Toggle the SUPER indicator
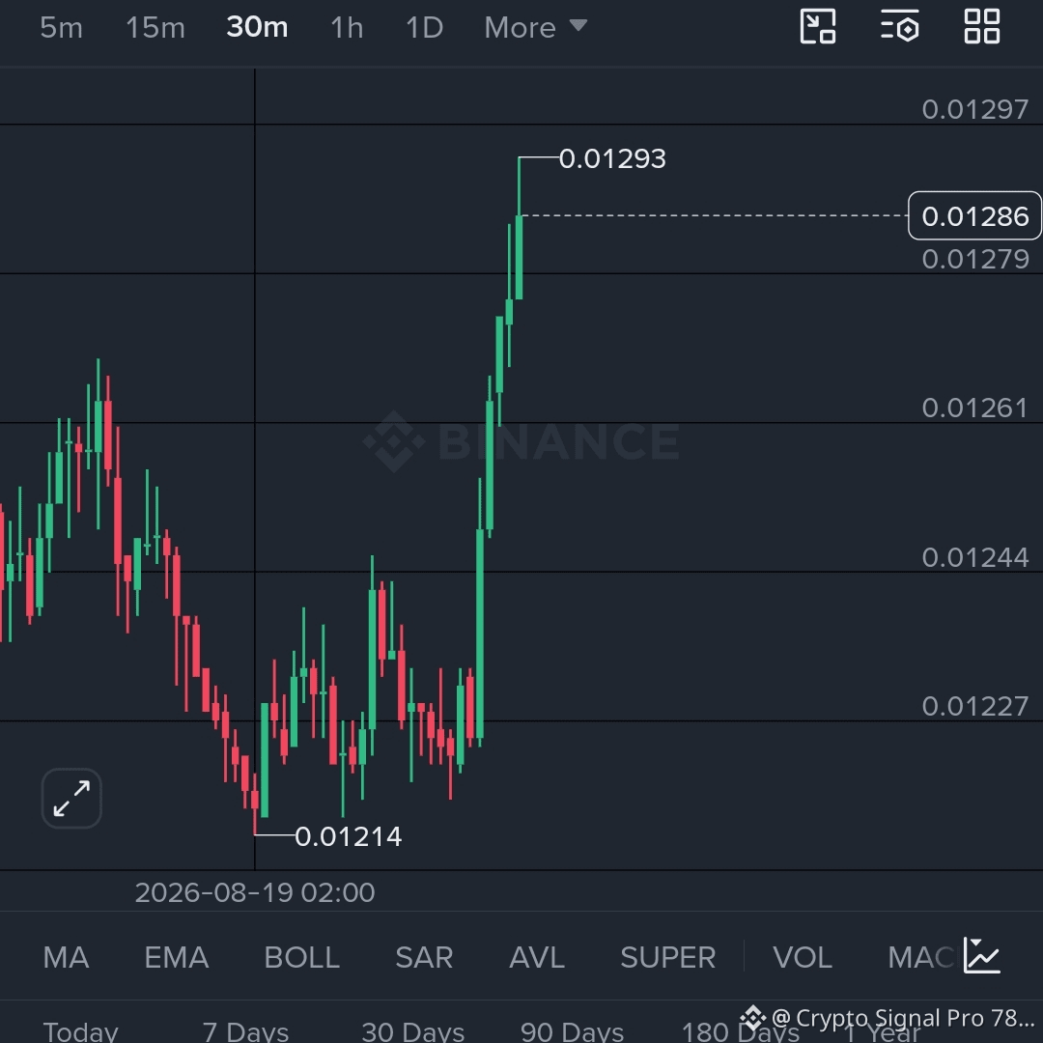1043x1043 pixels. [x=668, y=958]
